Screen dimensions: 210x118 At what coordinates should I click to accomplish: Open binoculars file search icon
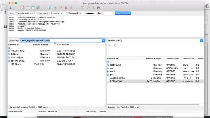[98, 8]
